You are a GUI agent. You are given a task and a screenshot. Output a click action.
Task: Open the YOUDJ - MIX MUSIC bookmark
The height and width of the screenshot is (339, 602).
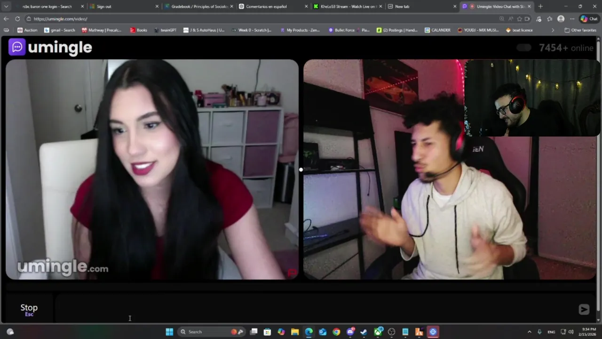(x=478, y=30)
